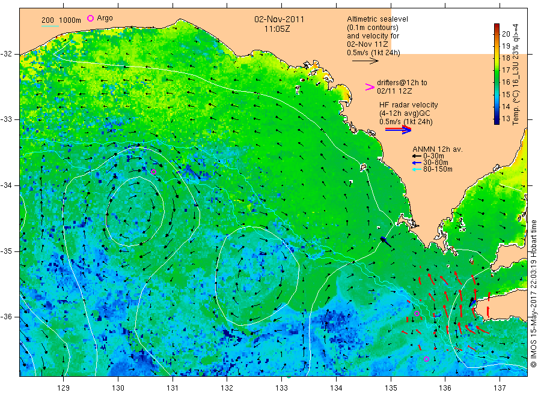Viewport: 541px width, 396px height.
Task: Click the color bar value '14'
Action: click(506, 106)
